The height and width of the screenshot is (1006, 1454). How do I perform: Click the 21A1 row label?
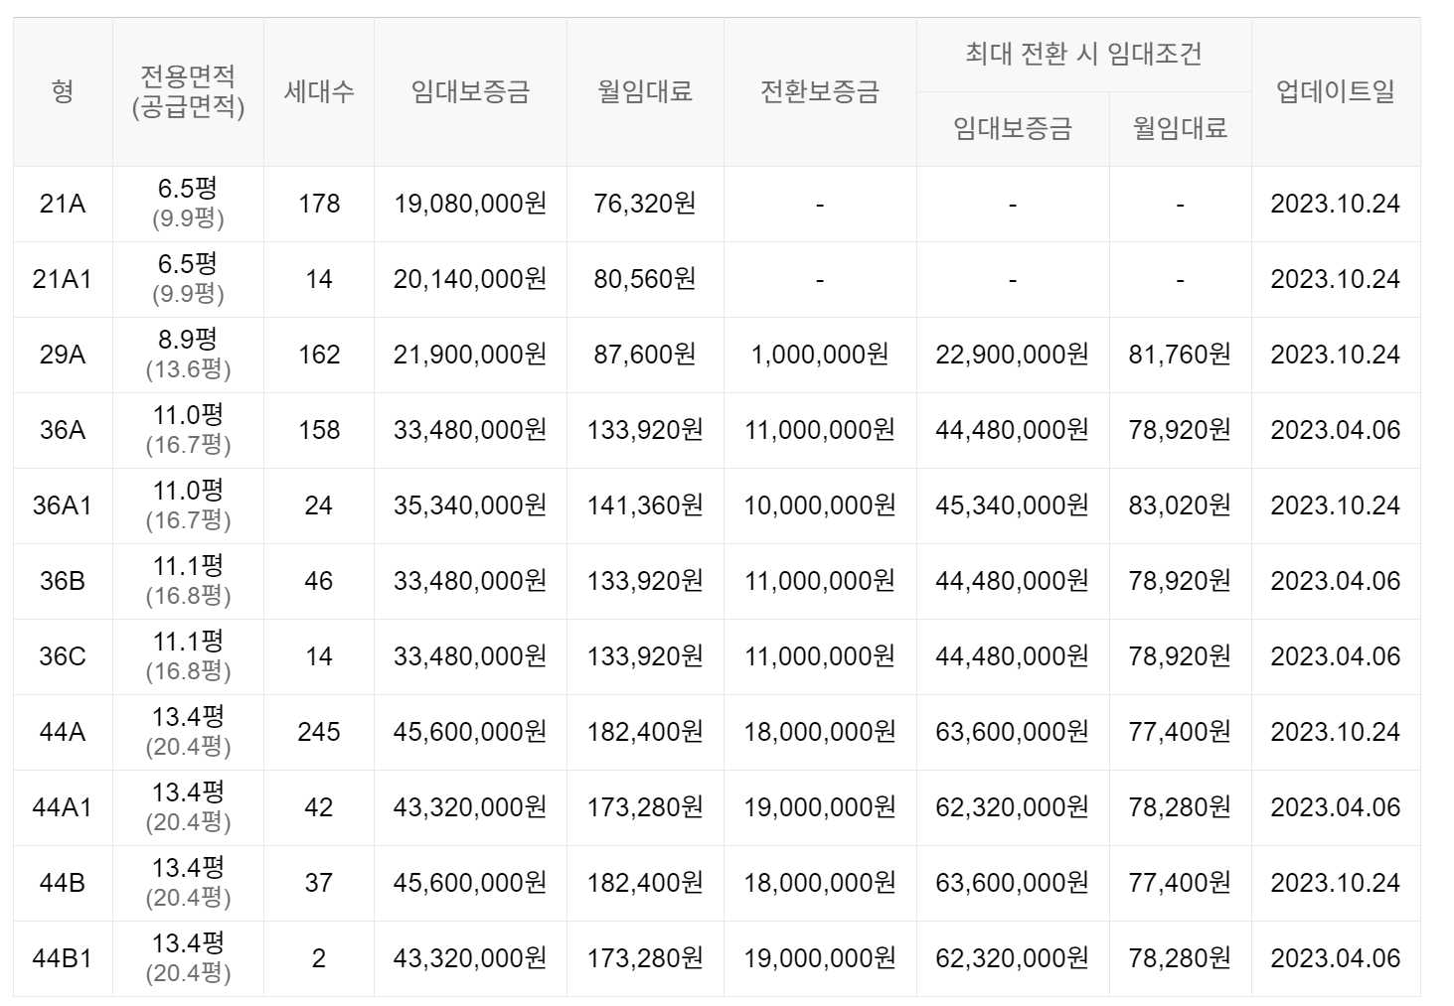click(x=63, y=279)
